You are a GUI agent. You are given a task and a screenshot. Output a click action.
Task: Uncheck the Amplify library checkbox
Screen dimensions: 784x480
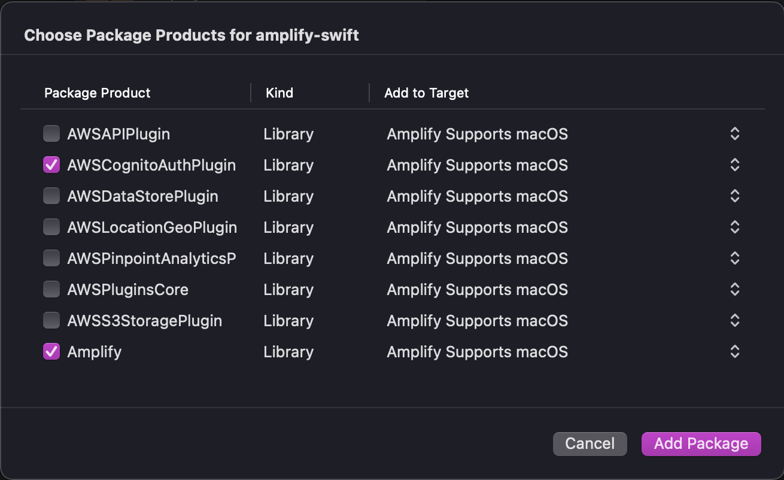[x=51, y=352]
